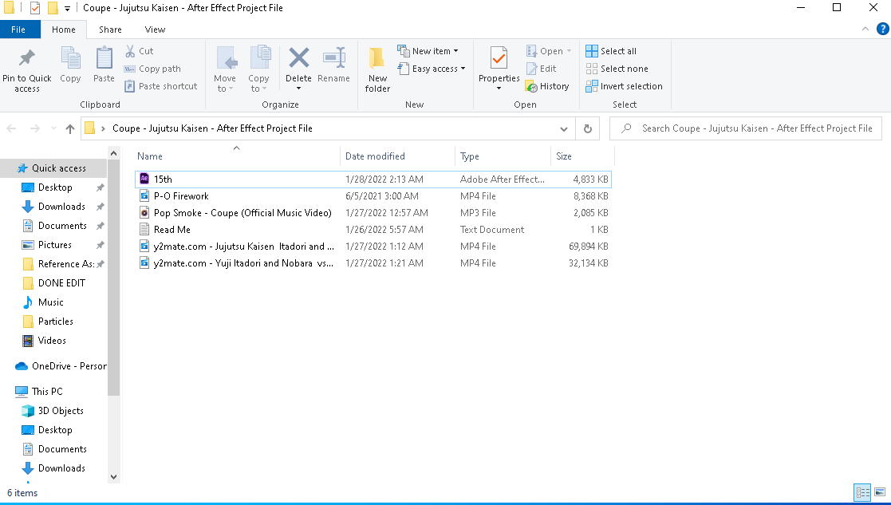Open Reference As folder in sidebar
The height and width of the screenshot is (505, 891).
[66, 264]
